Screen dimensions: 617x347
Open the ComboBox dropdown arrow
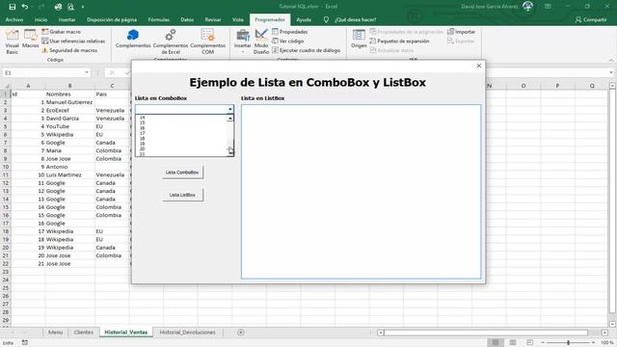[230, 109]
